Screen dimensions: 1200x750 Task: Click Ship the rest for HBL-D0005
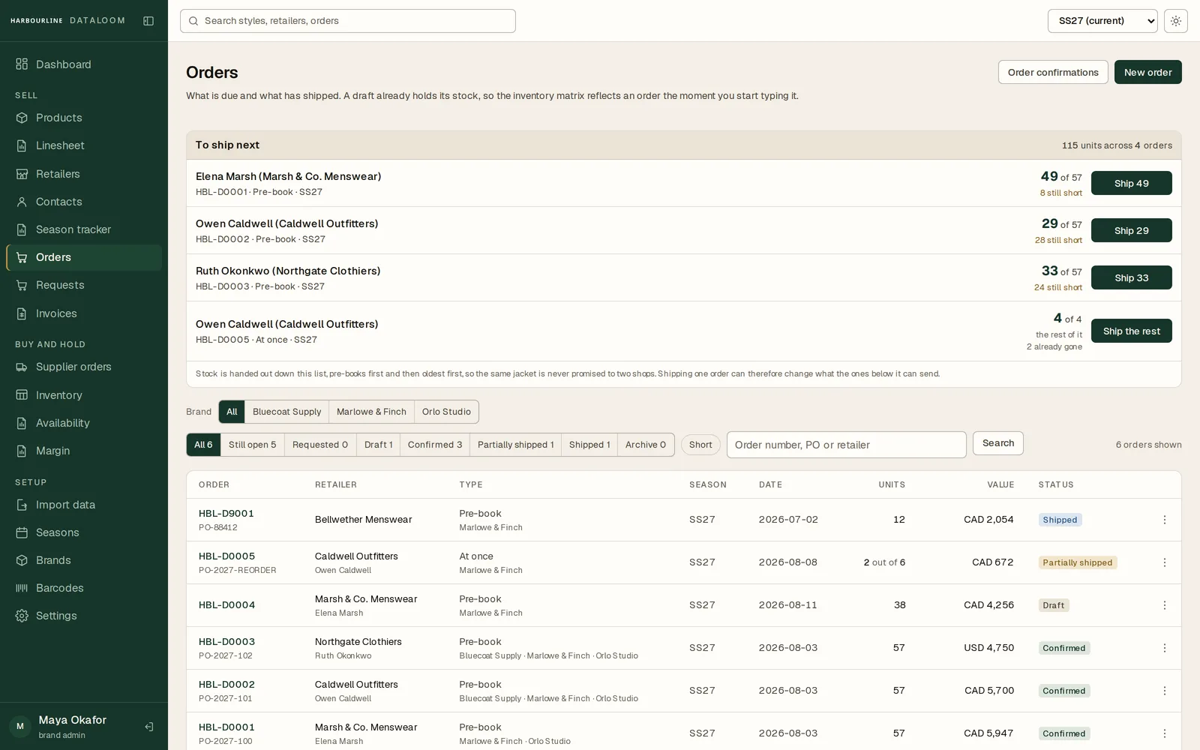1131,331
